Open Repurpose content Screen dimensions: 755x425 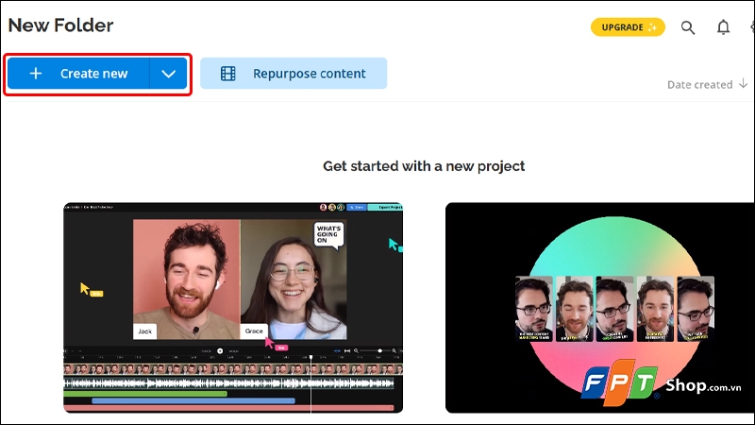click(294, 74)
